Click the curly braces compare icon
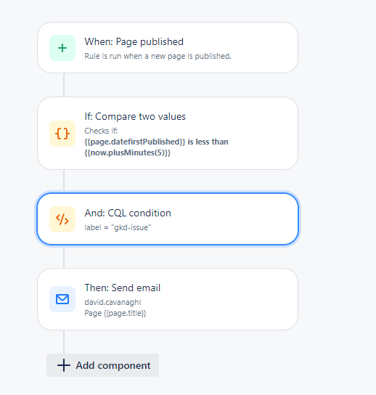This screenshot has width=376, height=395. [62, 134]
